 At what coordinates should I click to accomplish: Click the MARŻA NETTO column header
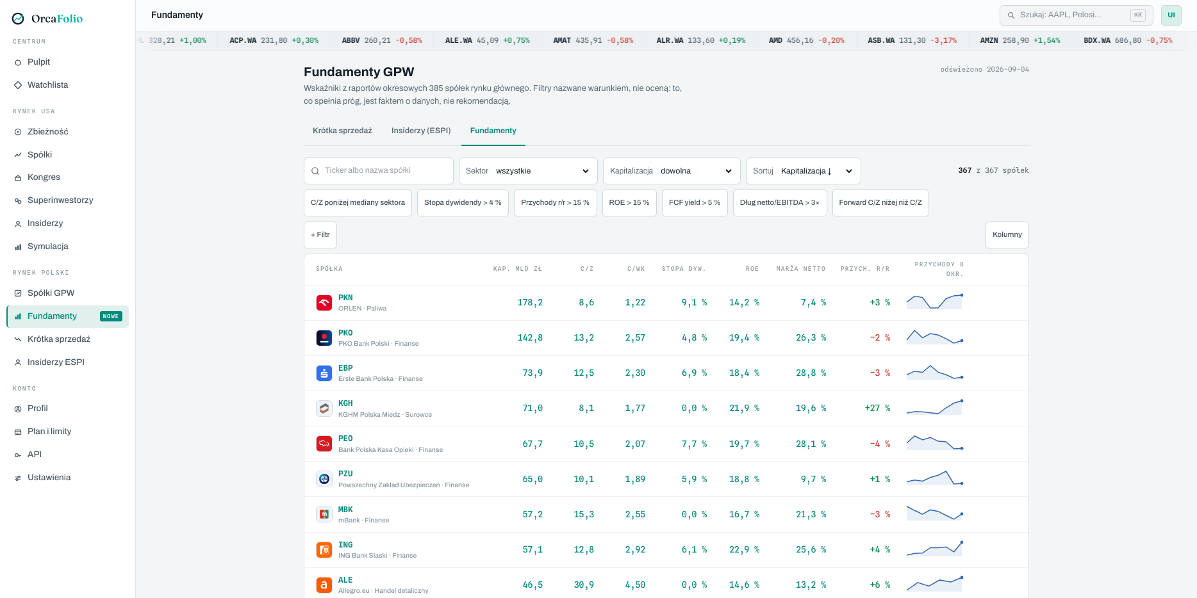click(x=801, y=269)
